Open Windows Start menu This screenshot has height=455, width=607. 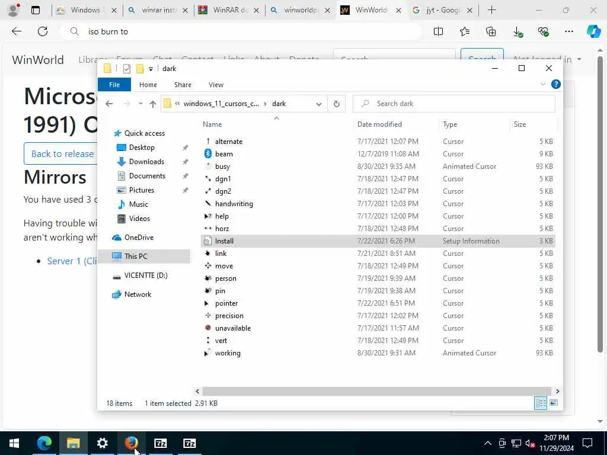pyautogui.click(x=14, y=443)
